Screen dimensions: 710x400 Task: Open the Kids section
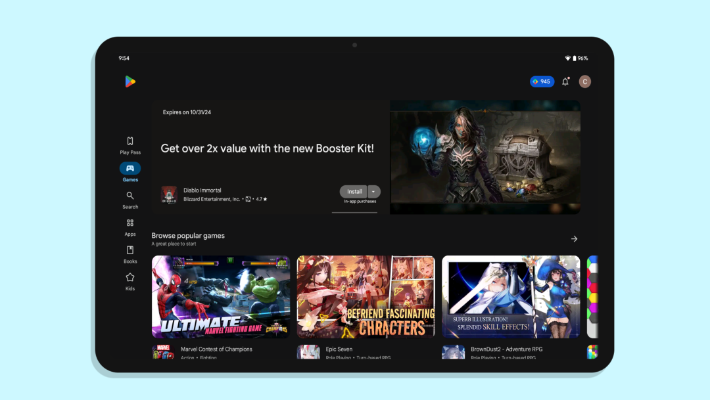(130, 282)
